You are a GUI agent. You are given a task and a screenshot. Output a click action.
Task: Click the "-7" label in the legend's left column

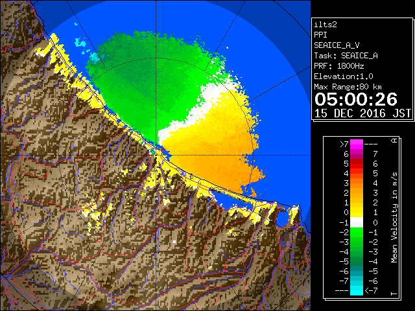pyautogui.click(x=344, y=281)
